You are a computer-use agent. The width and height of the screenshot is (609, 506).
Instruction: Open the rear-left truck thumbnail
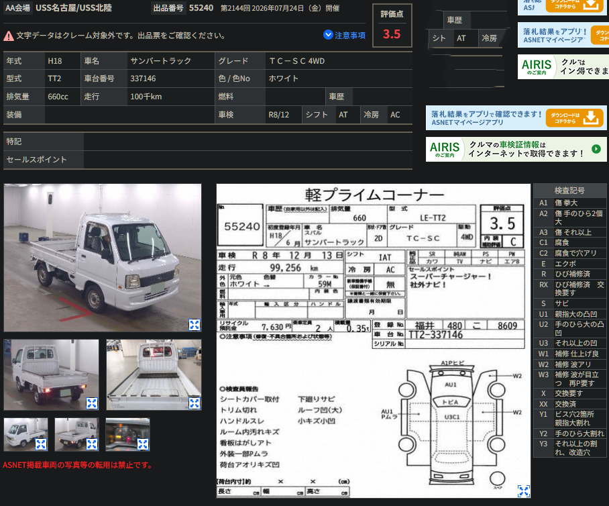[51, 374]
